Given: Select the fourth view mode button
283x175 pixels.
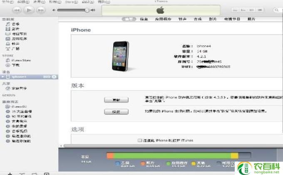Looking at the screenshot, I should pyautogui.click(x=260, y=10).
